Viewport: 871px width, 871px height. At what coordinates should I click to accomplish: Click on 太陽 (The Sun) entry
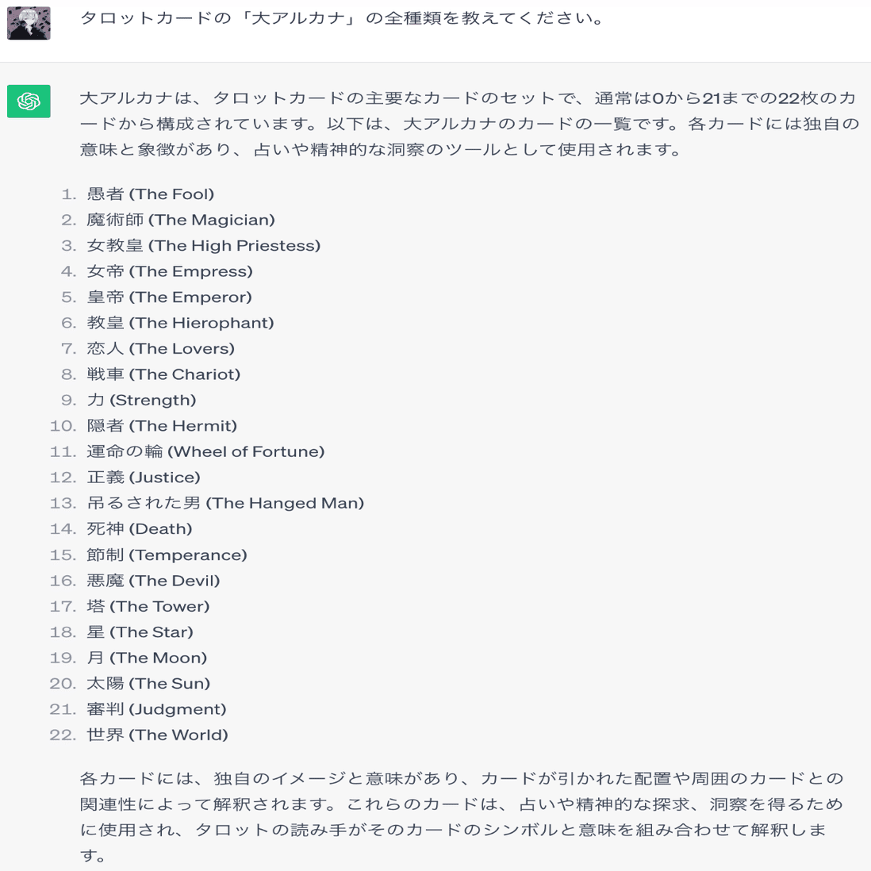(x=148, y=683)
